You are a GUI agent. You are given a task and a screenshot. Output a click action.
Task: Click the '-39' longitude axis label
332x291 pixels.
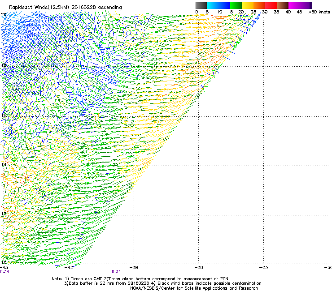pos(134,268)
